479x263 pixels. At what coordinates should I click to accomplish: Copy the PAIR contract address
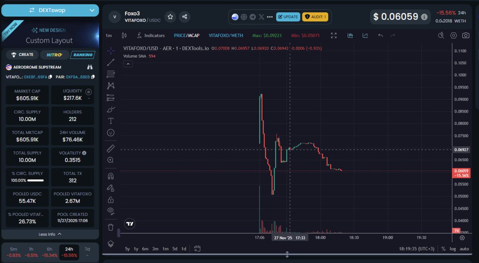(x=93, y=77)
